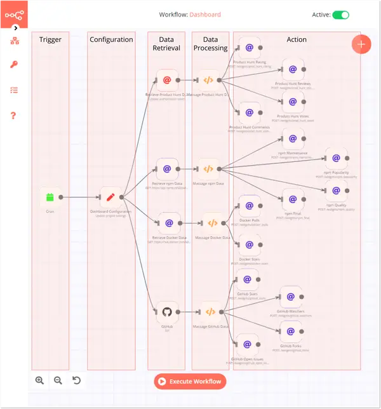The height and width of the screenshot is (409, 381).
Task: Open Help via question mark icon
Action: point(13,116)
